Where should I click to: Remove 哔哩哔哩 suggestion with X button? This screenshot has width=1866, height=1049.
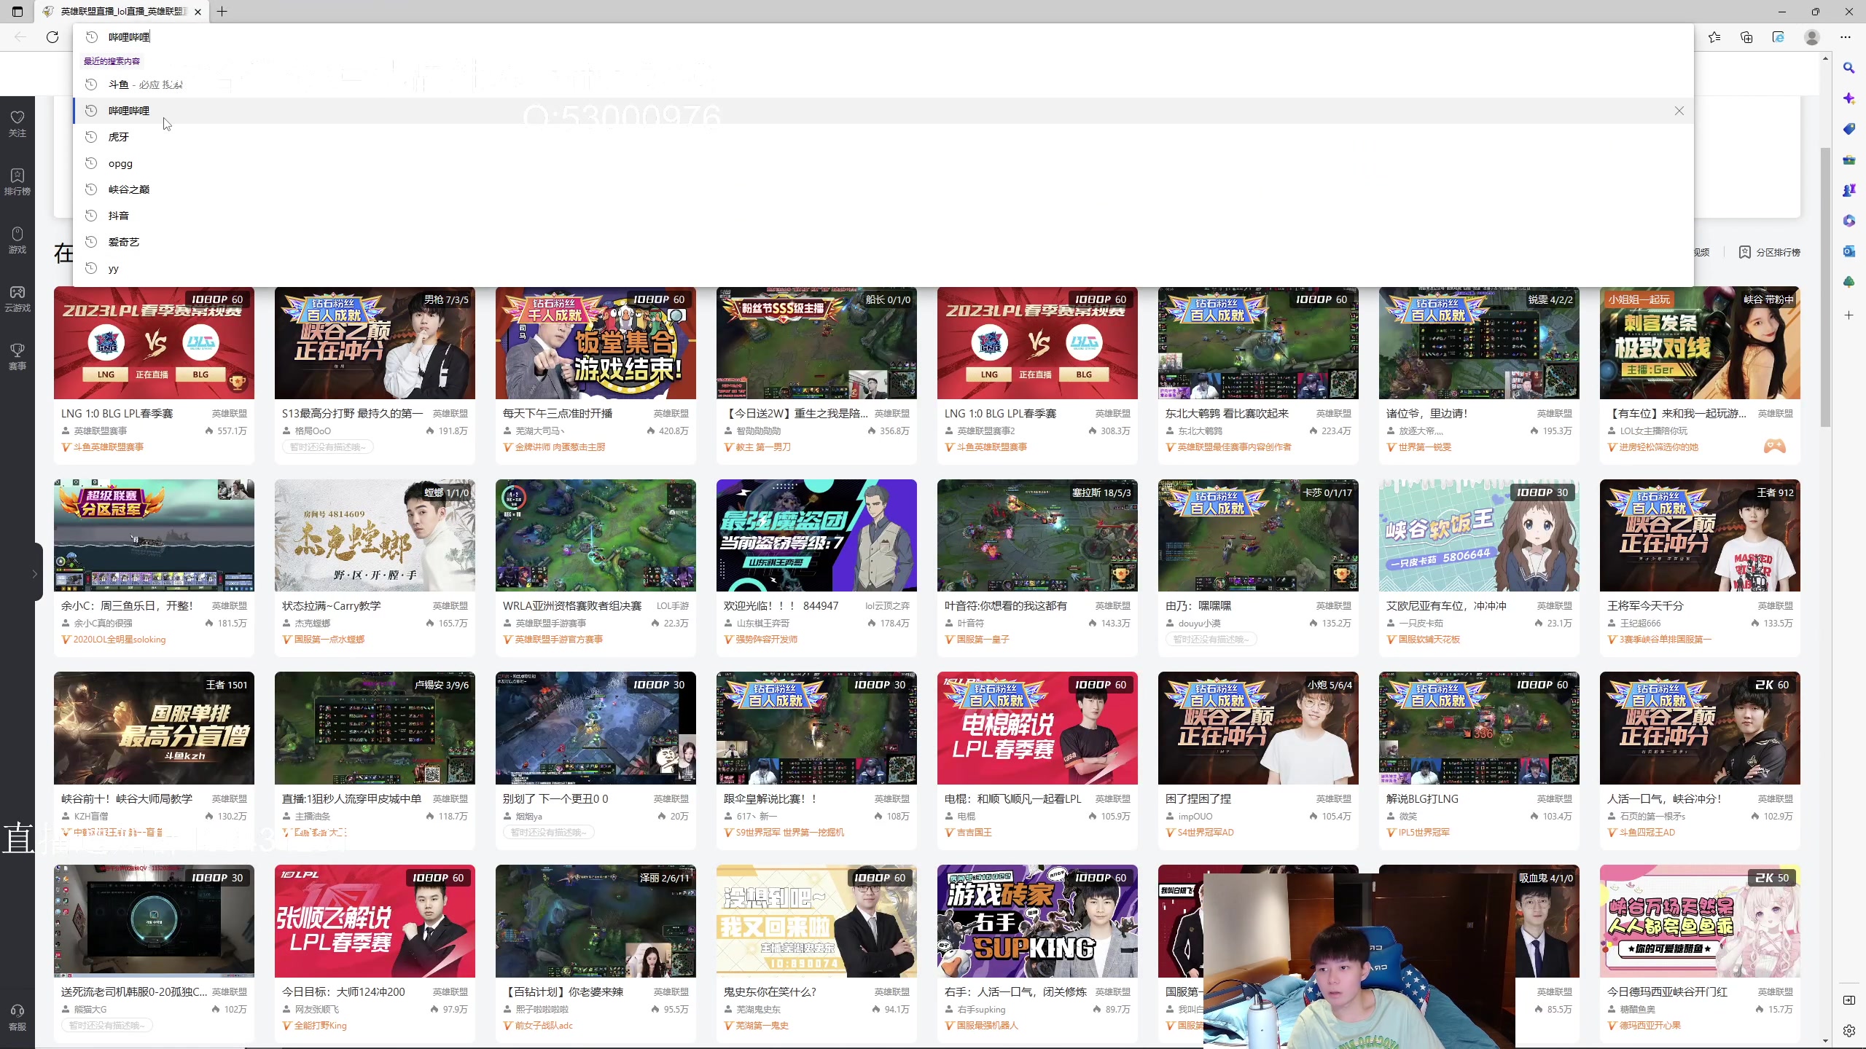1679,111
